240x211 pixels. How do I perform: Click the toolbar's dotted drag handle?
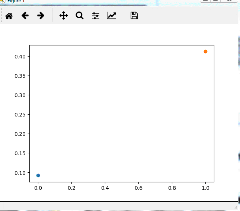(x=2, y=16)
